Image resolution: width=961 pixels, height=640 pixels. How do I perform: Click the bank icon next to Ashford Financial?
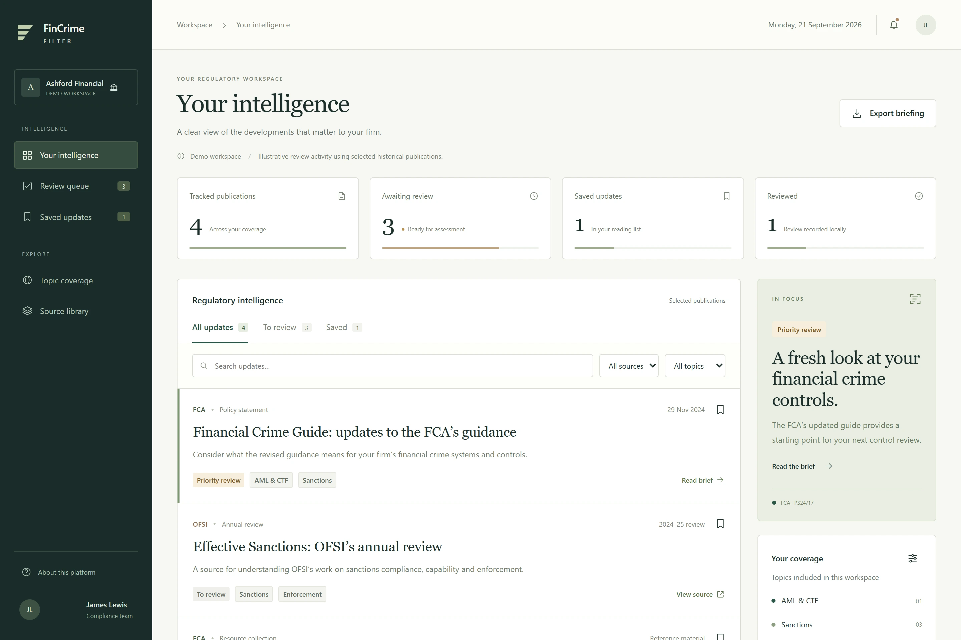pos(114,87)
